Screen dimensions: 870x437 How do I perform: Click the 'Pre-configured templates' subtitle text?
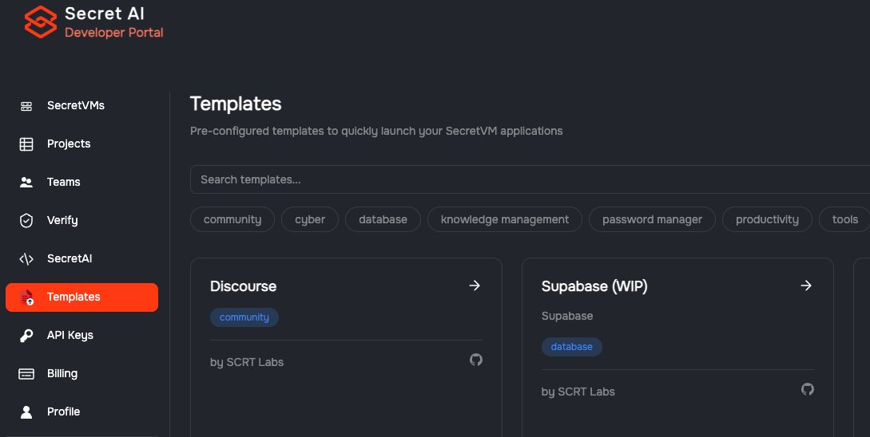[x=376, y=132]
